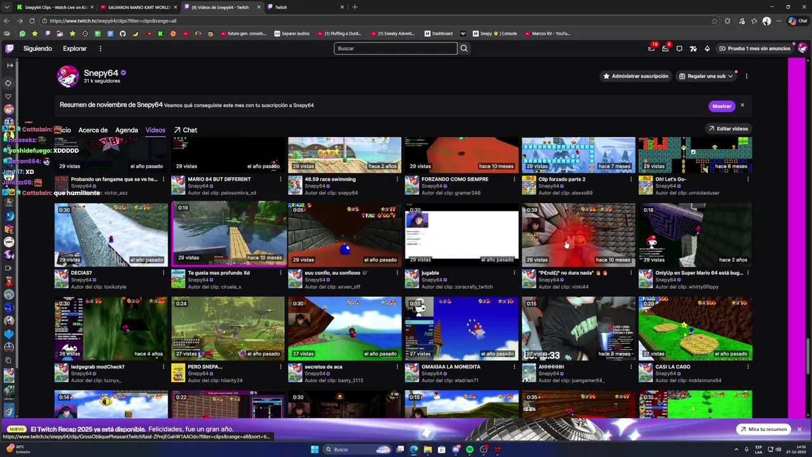The image size is (812, 457).
Task: Open options menu for the OMAIGAA LA MONEDITA clip
Action: click(x=514, y=367)
